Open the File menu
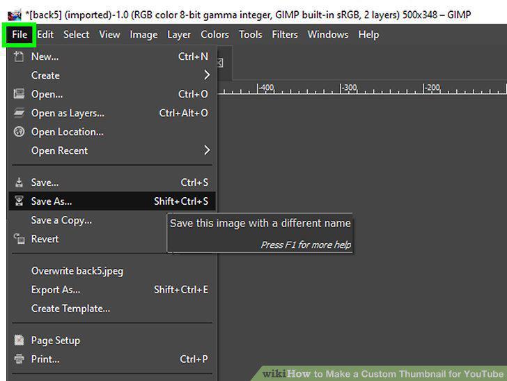Screen dimensions: 507x381 pyautogui.click(x=19, y=35)
